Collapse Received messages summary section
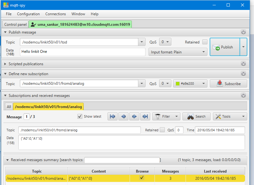The width and height of the screenshot is (254, 185). [7, 160]
